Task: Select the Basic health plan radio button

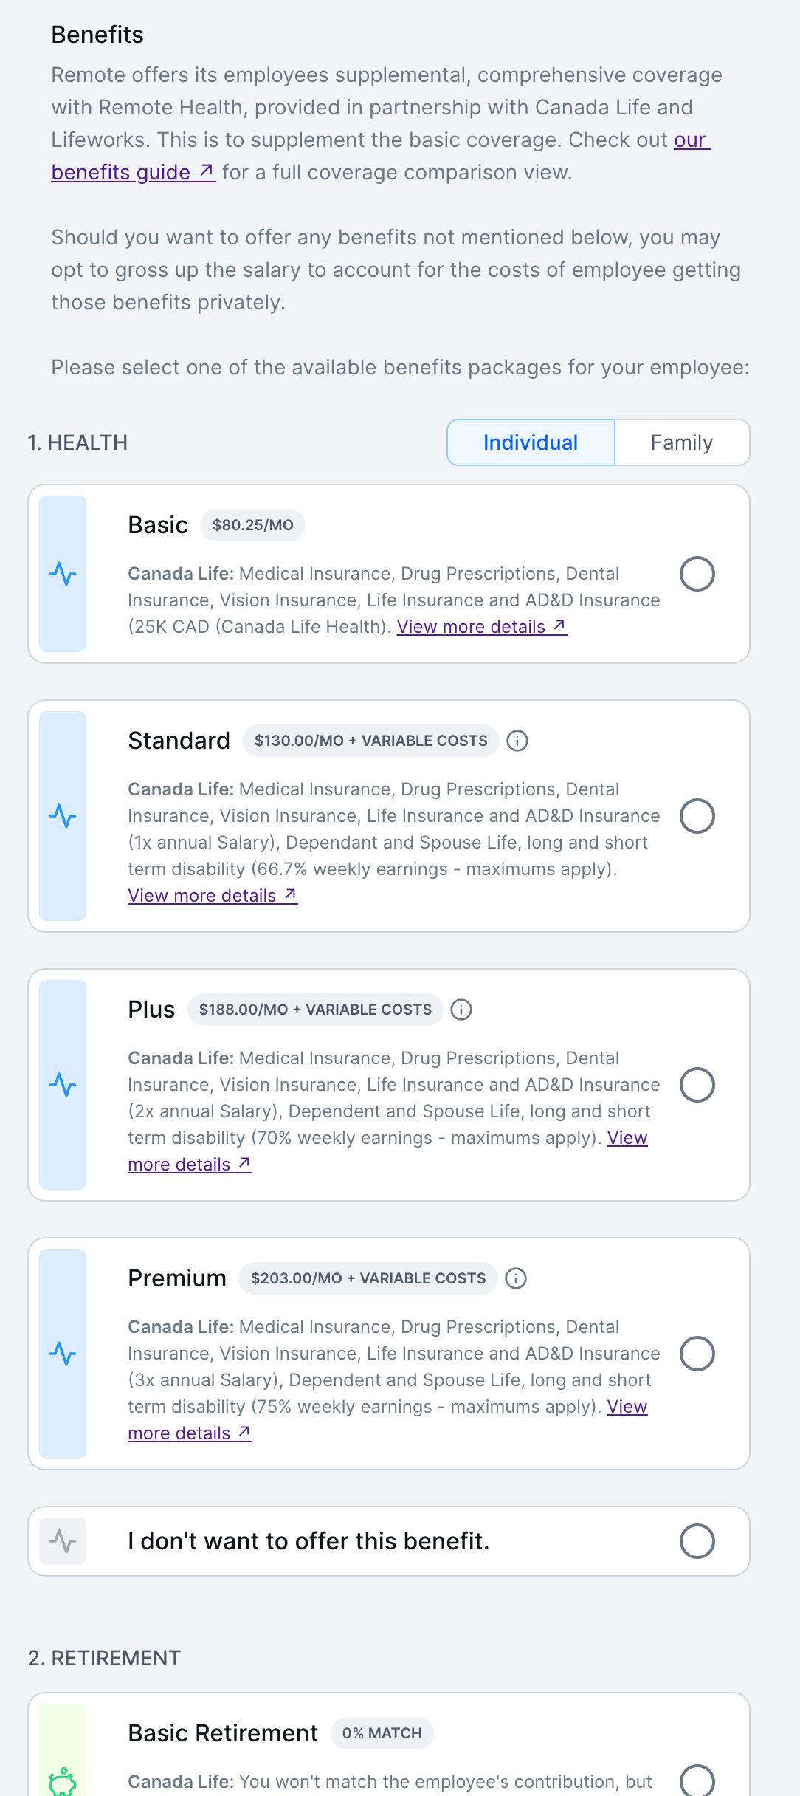Action: pos(697,574)
